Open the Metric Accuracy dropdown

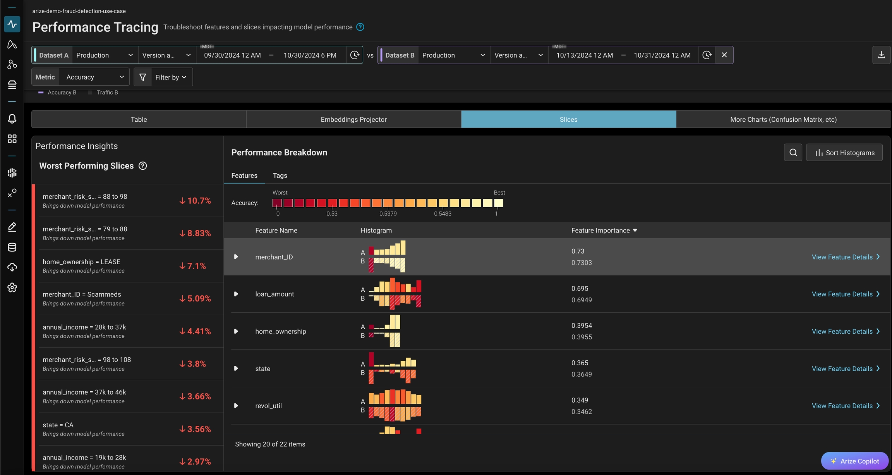click(x=94, y=77)
